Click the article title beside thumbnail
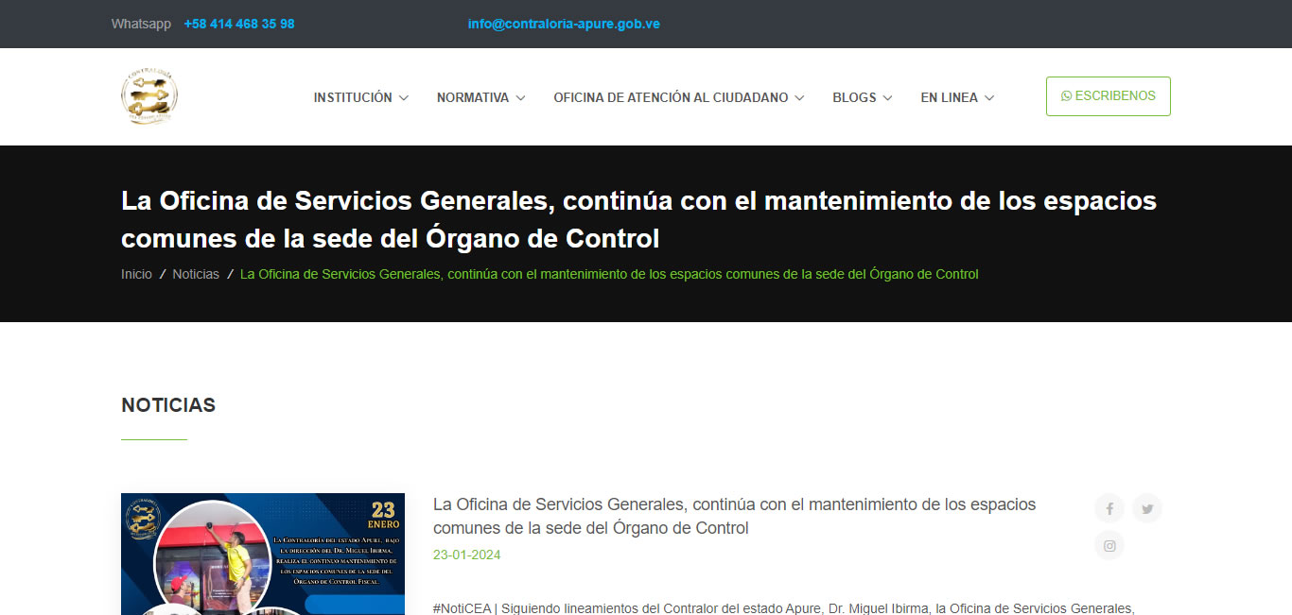This screenshot has width=1292, height=615. tap(734, 517)
